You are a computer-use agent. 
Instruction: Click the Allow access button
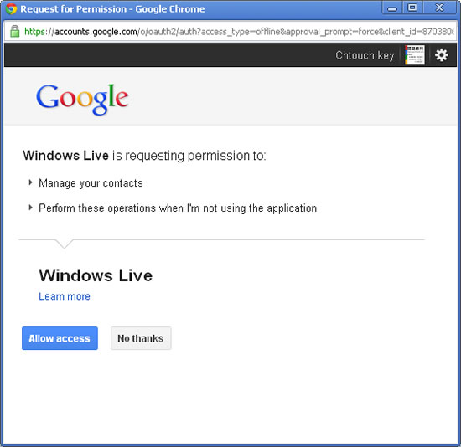click(60, 338)
